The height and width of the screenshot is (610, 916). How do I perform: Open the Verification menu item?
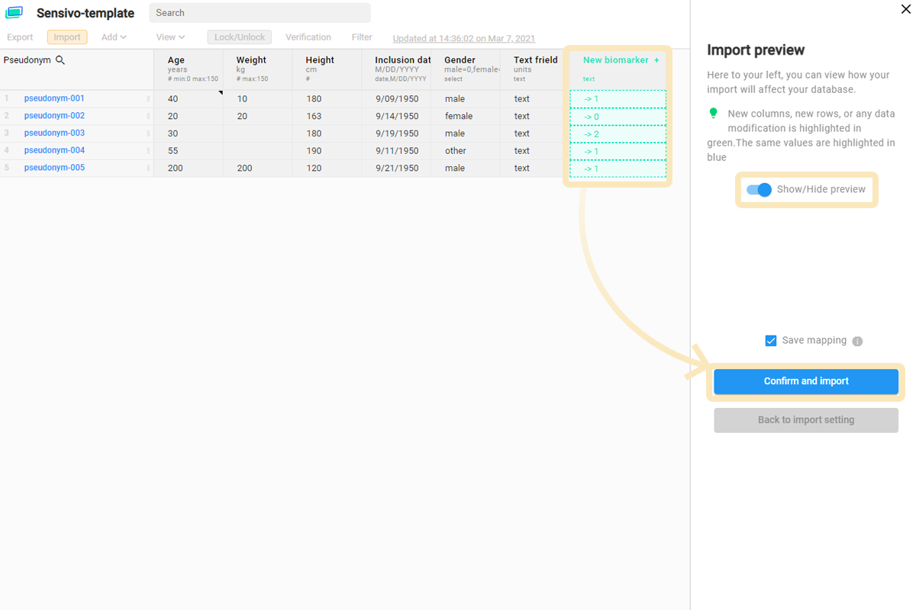308,37
